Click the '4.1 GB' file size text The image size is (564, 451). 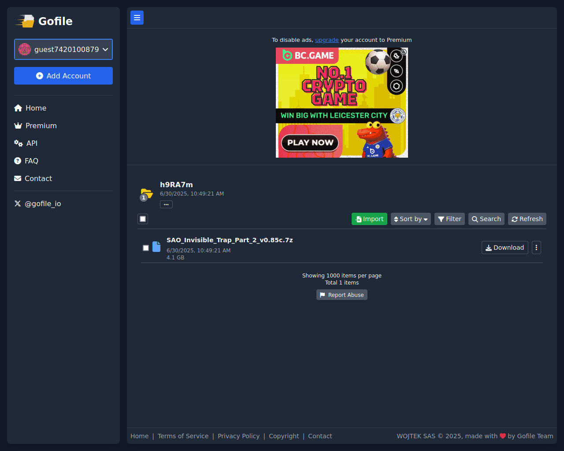click(175, 258)
